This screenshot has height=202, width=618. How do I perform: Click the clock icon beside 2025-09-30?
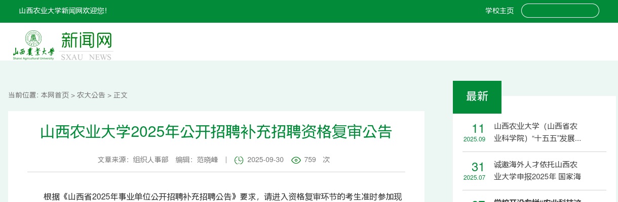click(239, 160)
